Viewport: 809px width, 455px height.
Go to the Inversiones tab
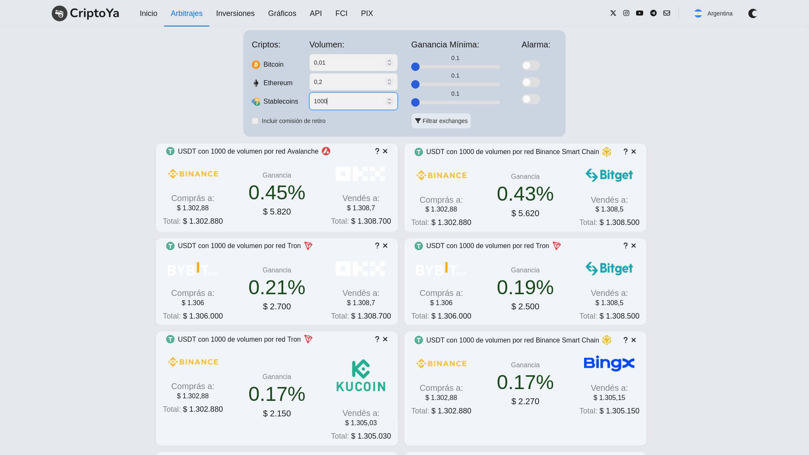(235, 13)
